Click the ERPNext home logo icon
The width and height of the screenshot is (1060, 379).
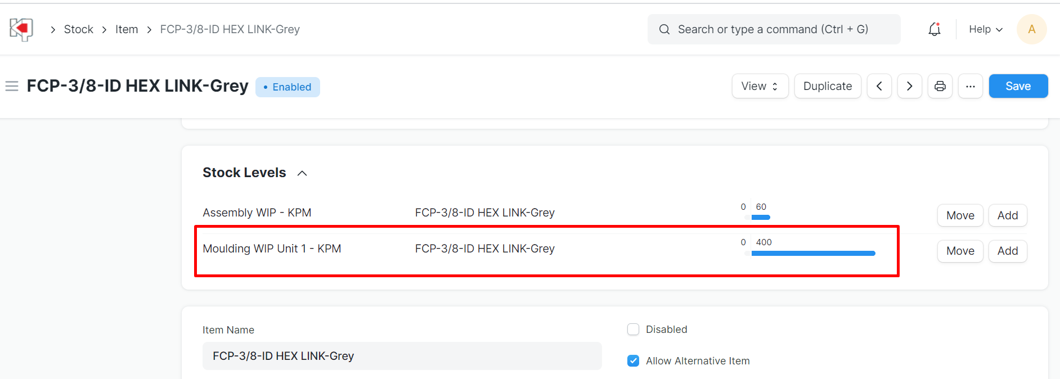(21, 29)
